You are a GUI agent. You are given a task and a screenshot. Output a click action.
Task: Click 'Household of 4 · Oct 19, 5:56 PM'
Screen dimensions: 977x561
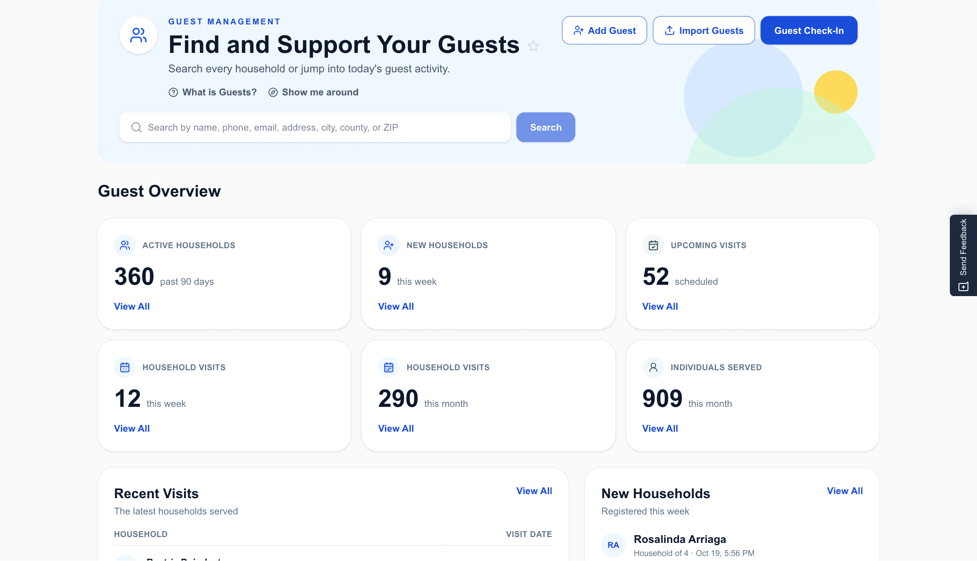pos(694,553)
